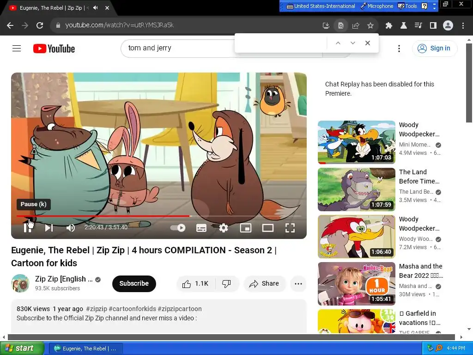Share this page icon in address bar
The height and width of the screenshot is (355, 473).
click(x=355, y=26)
